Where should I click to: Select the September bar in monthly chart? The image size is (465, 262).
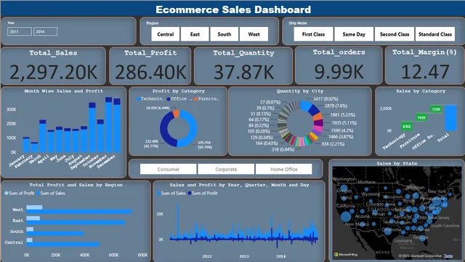(x=92, y=127)
